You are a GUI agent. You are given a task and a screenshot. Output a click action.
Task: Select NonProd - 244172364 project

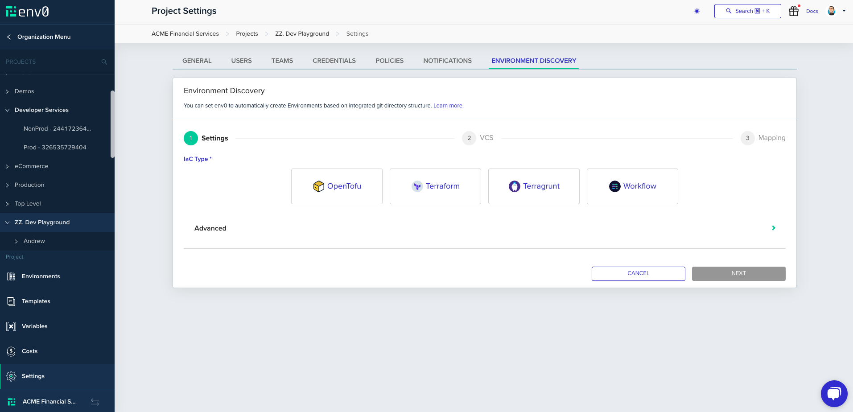(x=57, y=129)
